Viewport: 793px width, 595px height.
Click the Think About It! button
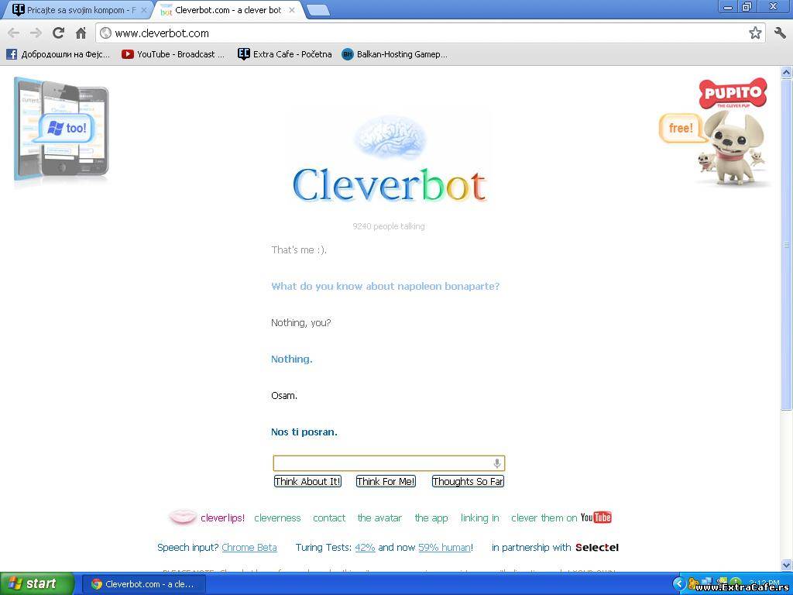(x=307, y=481)
